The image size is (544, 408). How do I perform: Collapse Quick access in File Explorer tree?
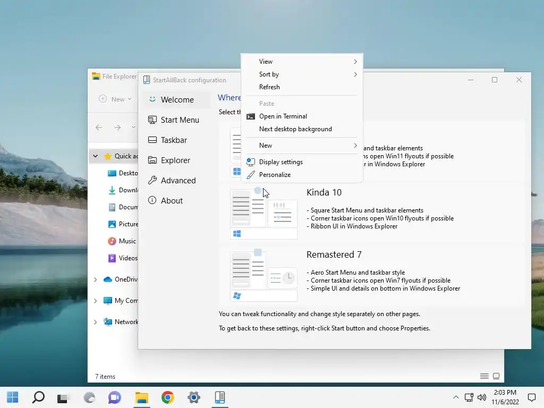tap(96, 156)
